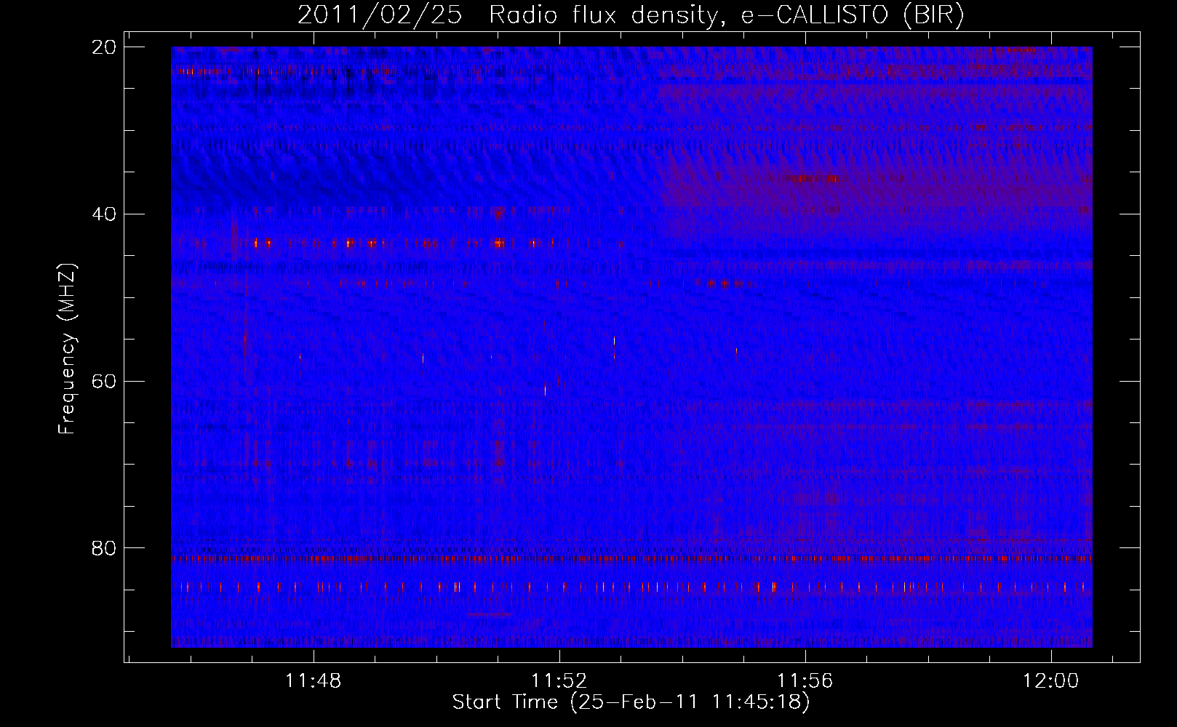The height and width of the screenshot is (727, 1177).
Task: Click the "Start Time (25-Feb-11 11:45:18)" axis label
Action: (x=631, y=702)
